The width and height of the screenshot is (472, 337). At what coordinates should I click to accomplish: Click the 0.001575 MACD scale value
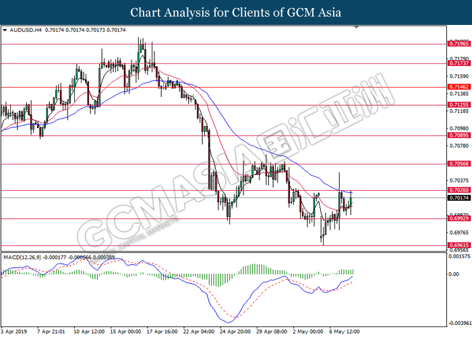459,256
